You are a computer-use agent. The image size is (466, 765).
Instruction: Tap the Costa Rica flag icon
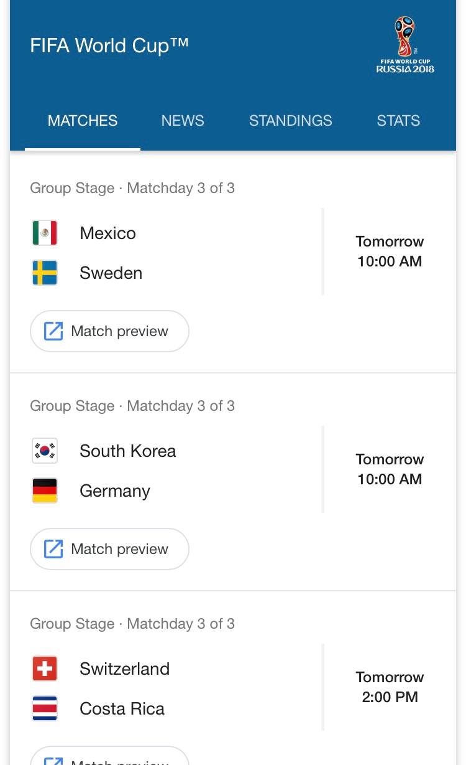click(45, 708)
